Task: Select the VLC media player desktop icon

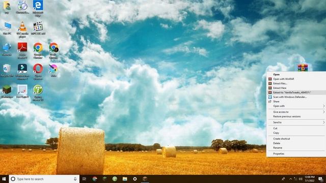Action: [x=22, y=29]
